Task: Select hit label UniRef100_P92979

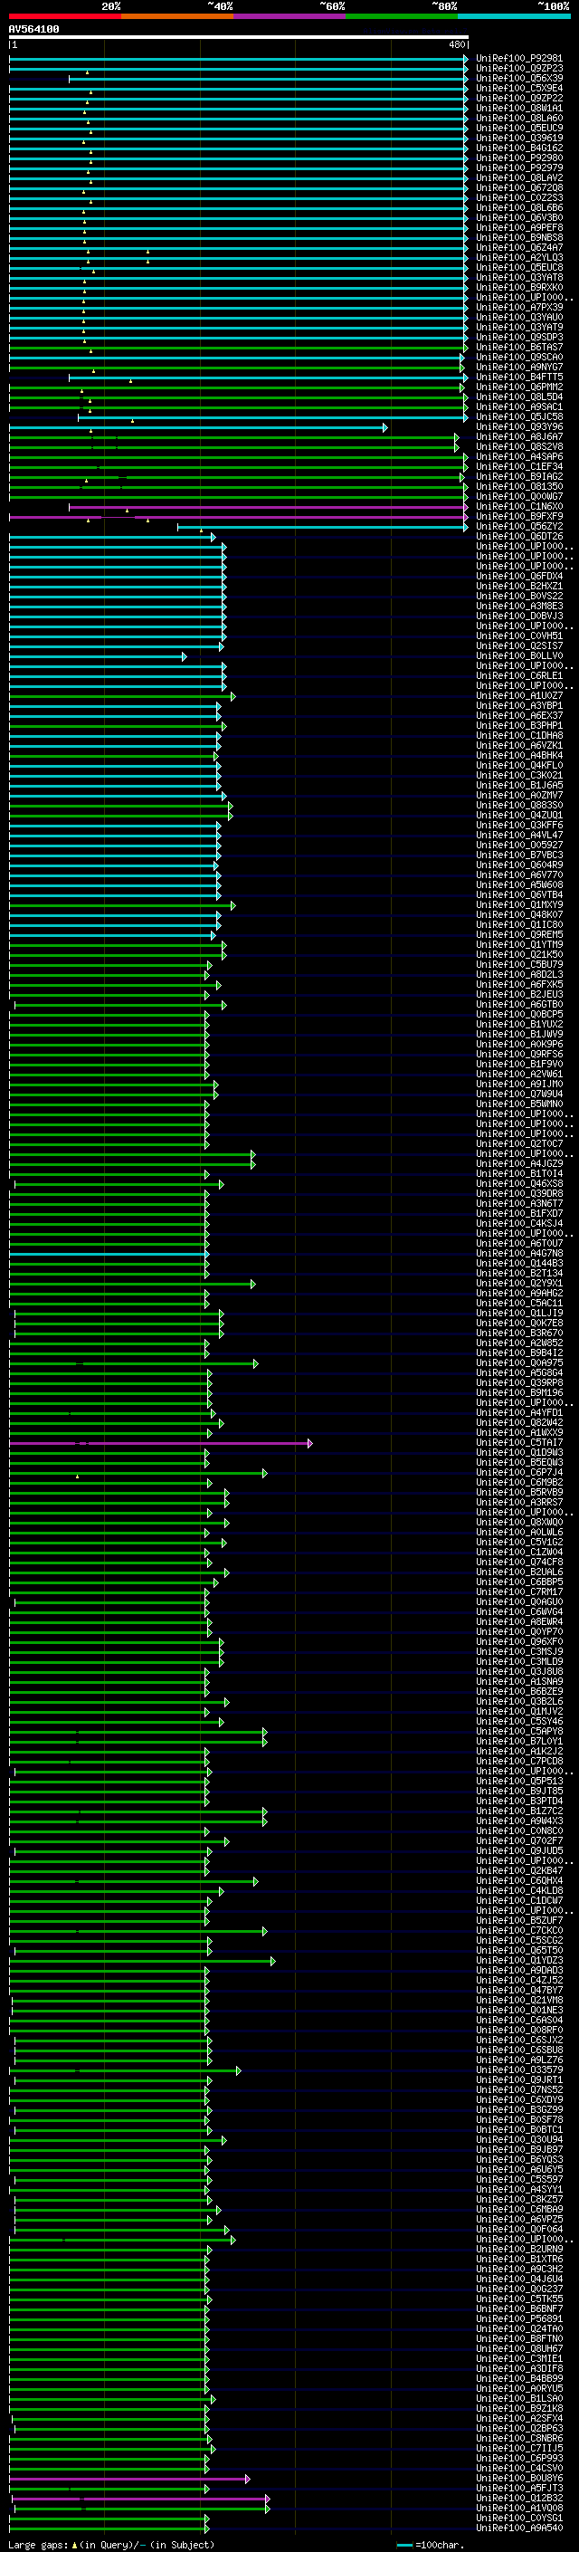Action: (519, 167)
